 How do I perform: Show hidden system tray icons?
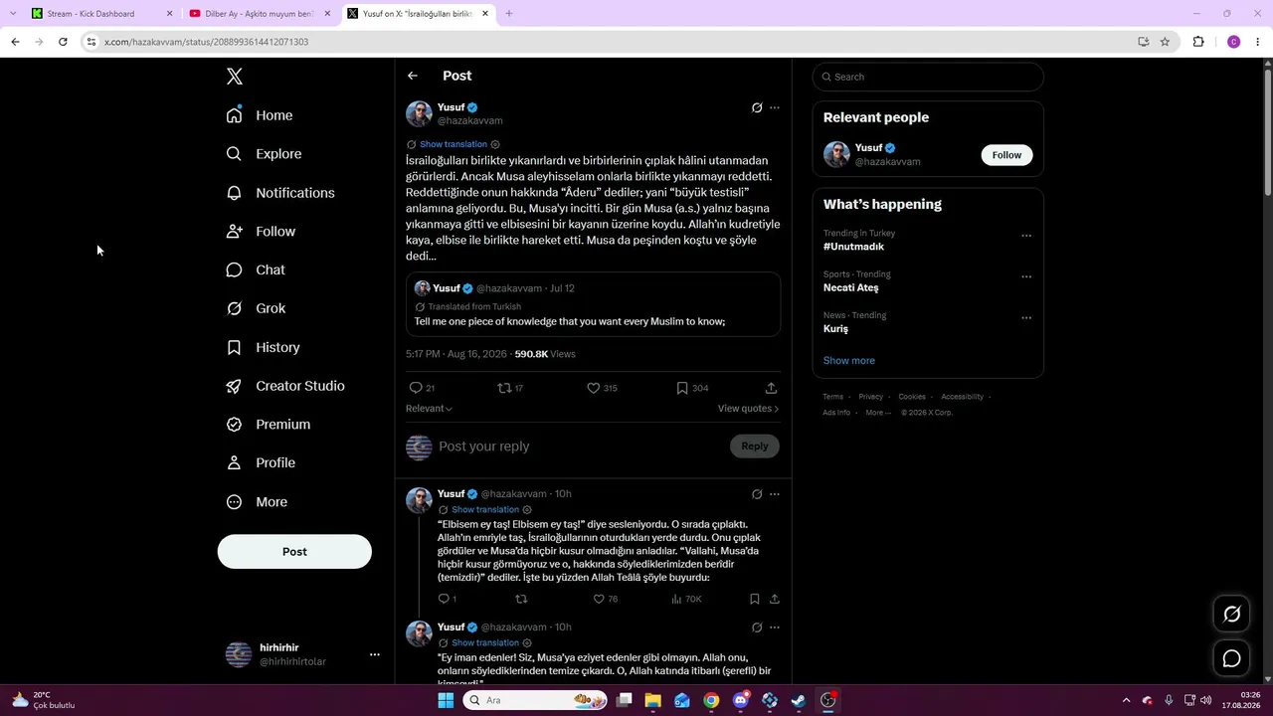[x=1126, y=700]
